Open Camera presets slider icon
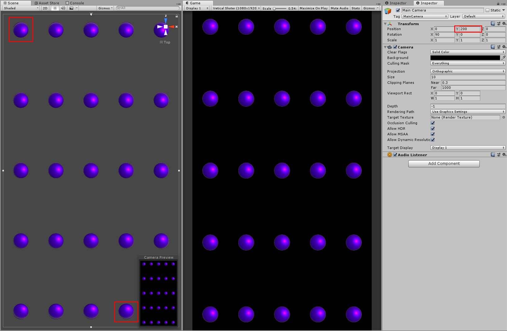The height and width of the screenshot is (331, 507). click(x=498, y=47)
